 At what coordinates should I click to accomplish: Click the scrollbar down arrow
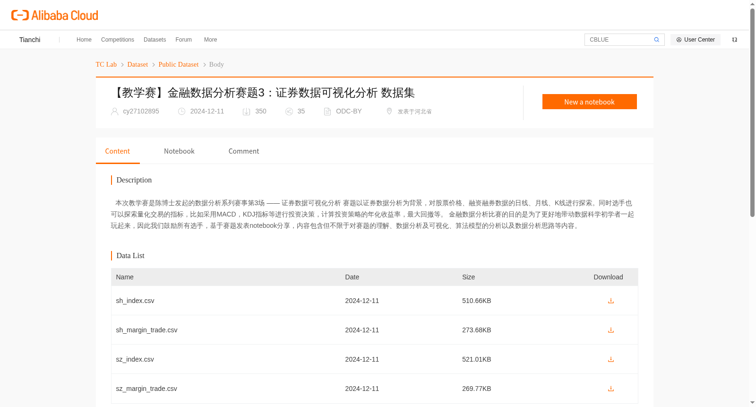752,403
